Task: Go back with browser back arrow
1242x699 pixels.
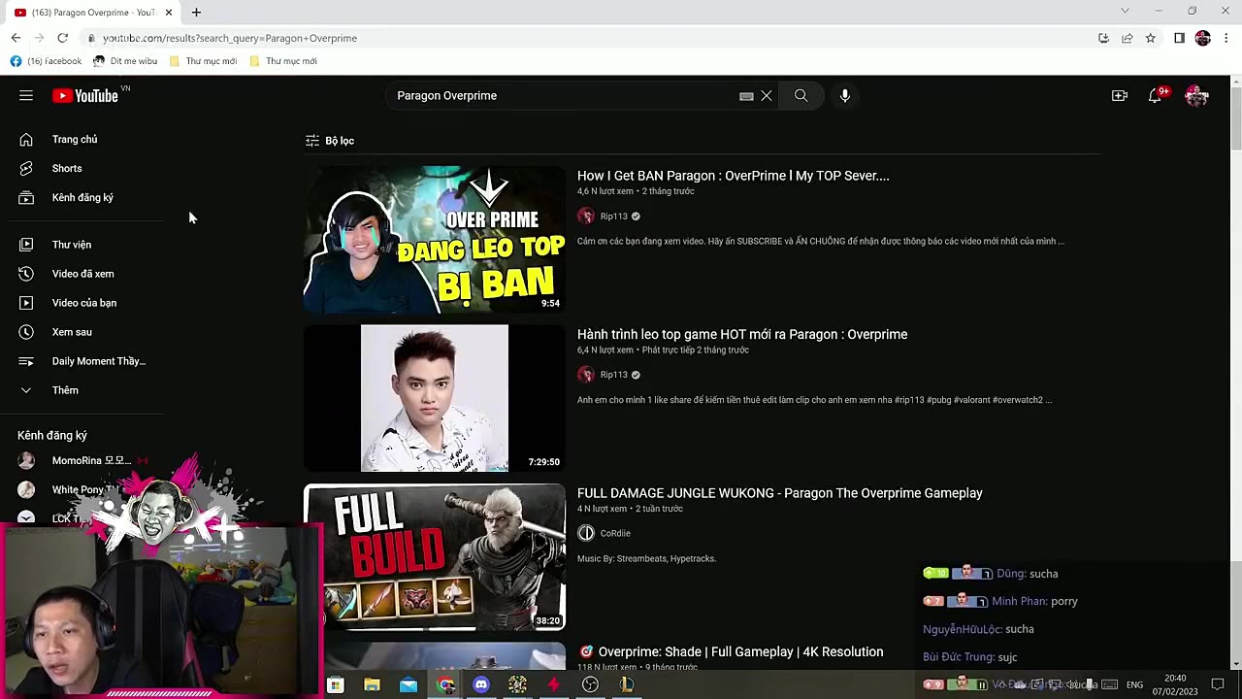Action: coord(16,38)
